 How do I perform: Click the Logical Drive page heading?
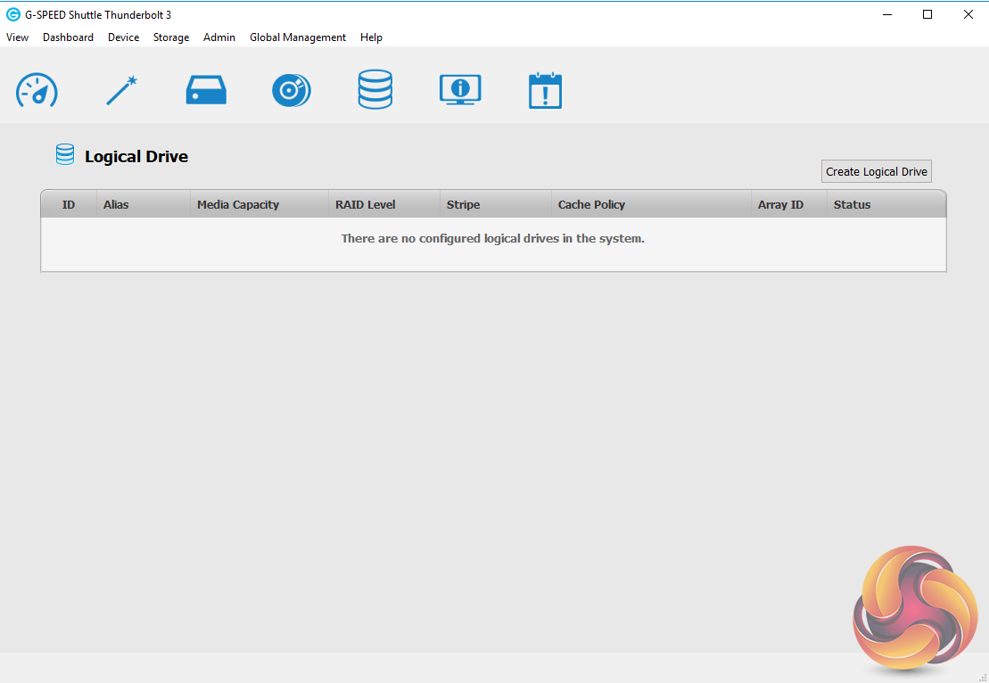pyautogui.click(x=136, y=156)
